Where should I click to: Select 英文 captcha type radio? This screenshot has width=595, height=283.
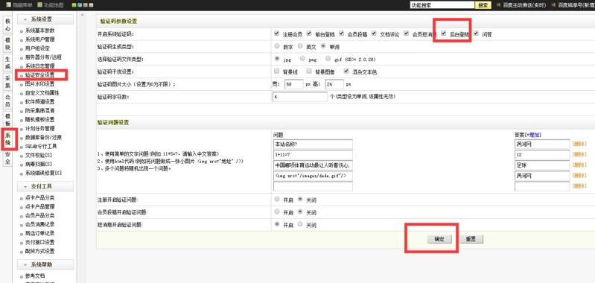coord(300,46)
